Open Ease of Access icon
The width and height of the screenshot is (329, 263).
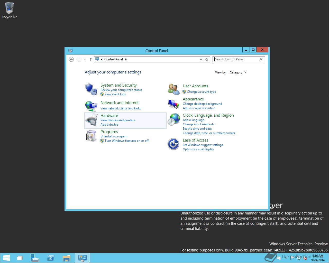[x=173, y=144]
